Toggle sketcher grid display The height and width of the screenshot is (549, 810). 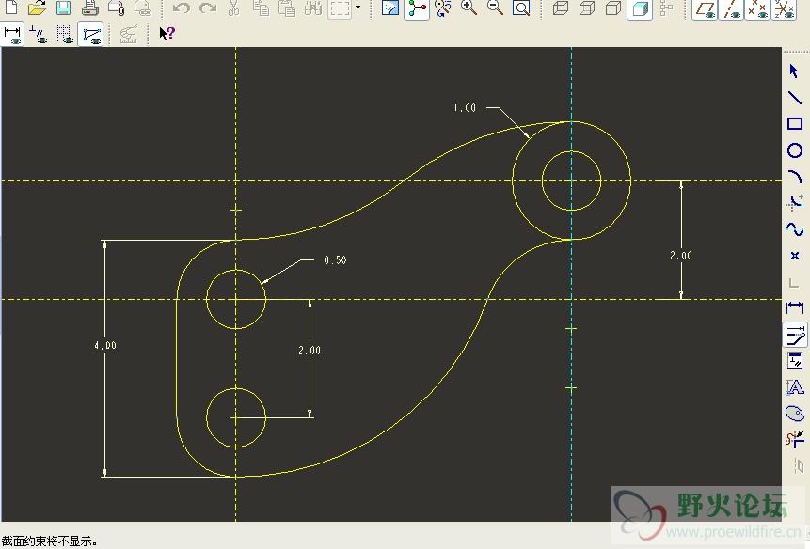[64, 34]
